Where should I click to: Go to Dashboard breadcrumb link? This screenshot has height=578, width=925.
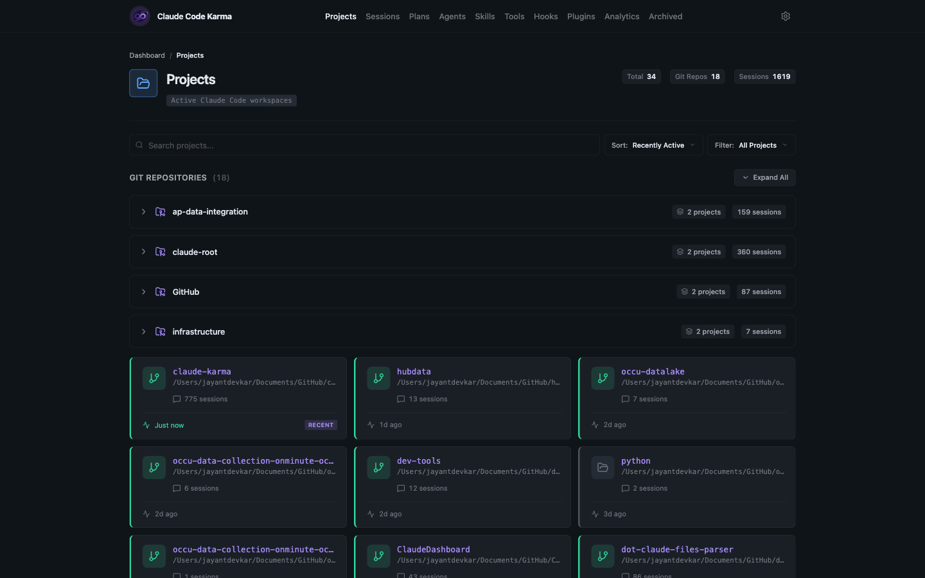coord(147,55)
